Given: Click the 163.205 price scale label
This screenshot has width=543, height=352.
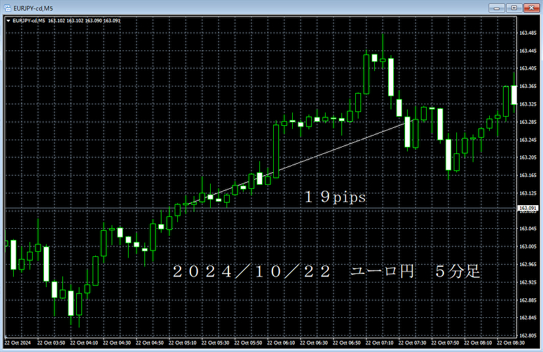Looking at the screenshot, I should tap(528, 157).
